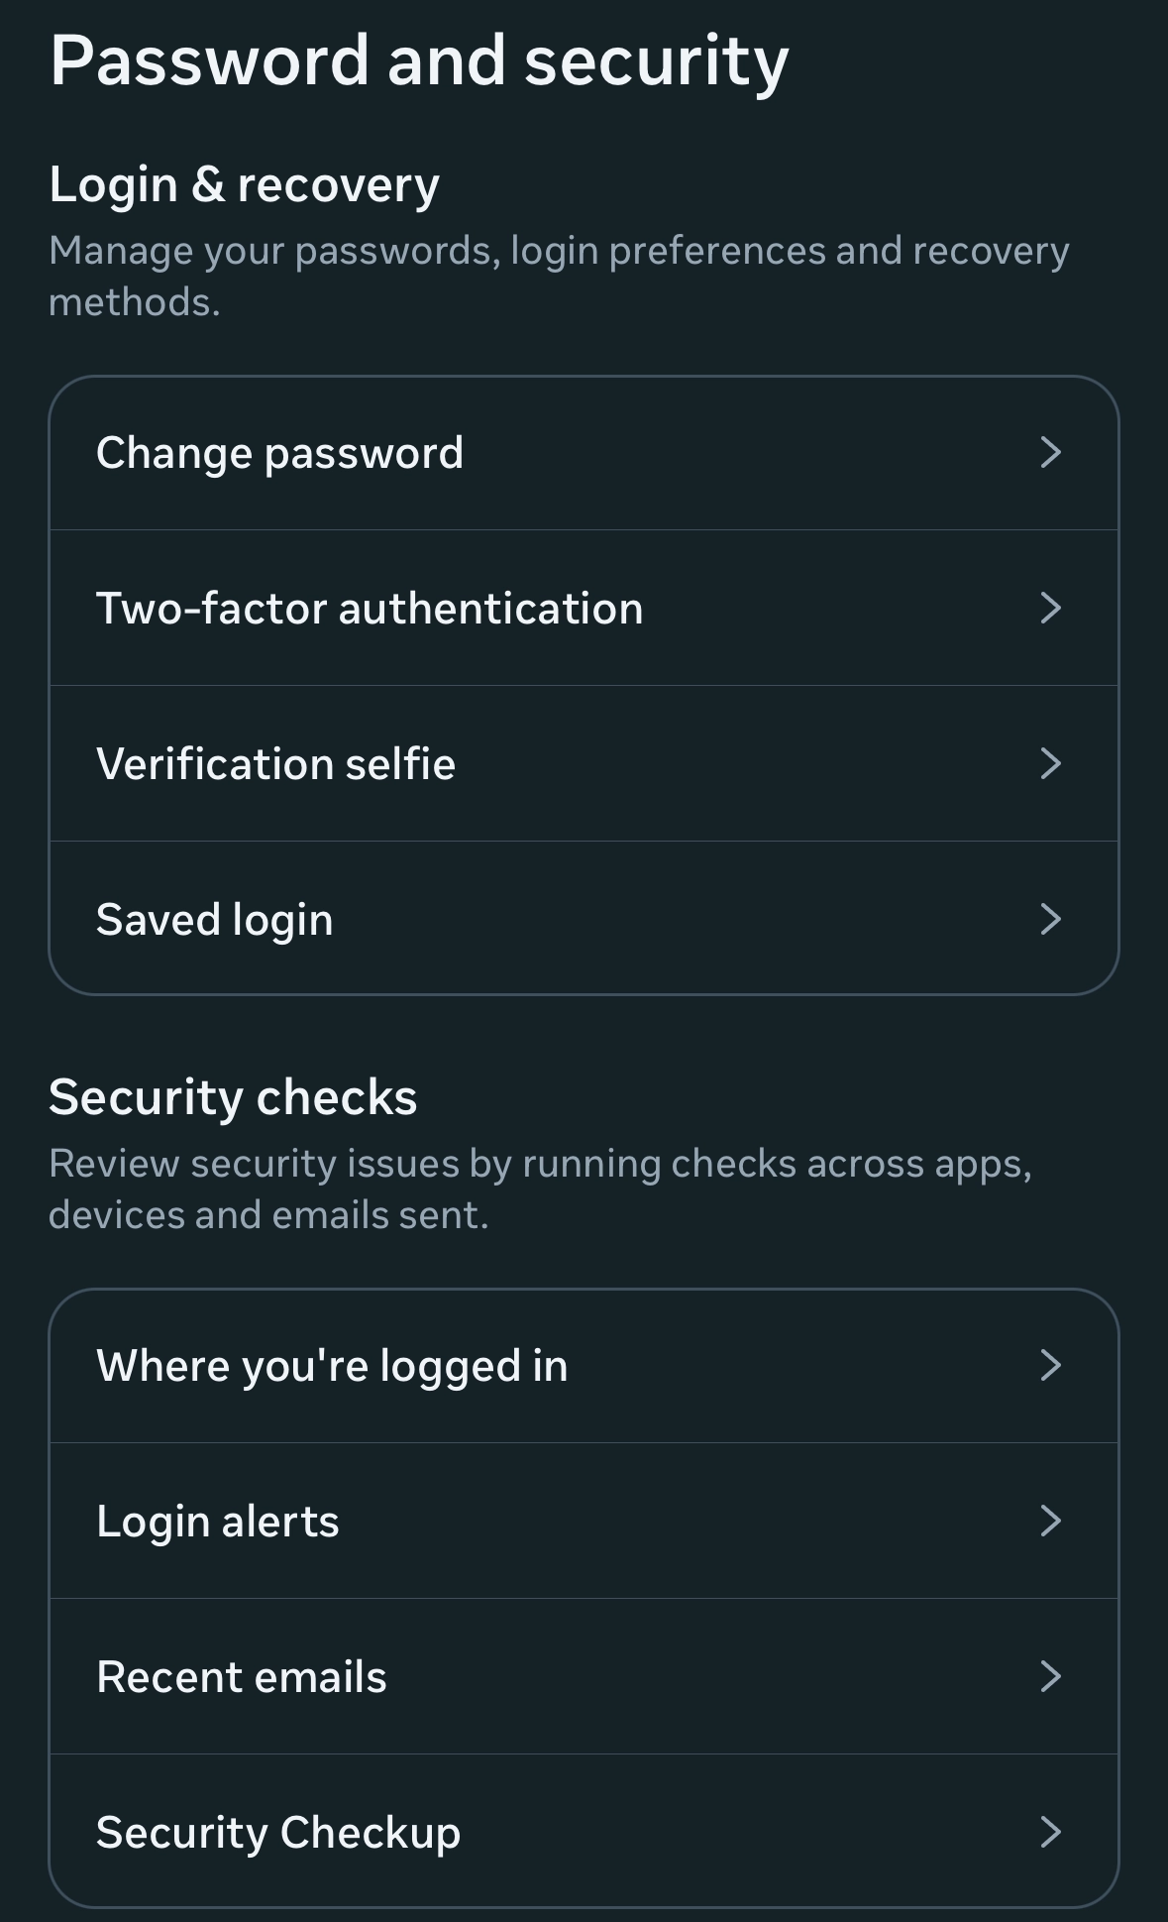Click the arrow beside Where you're logged in
The image size is (1168, 1922).
[x=1050, y=1366]
